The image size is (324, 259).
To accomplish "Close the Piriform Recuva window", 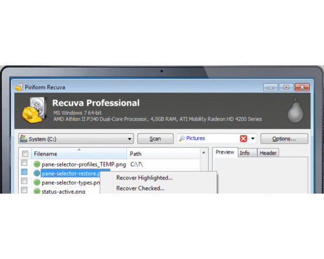I will [302, 87].
